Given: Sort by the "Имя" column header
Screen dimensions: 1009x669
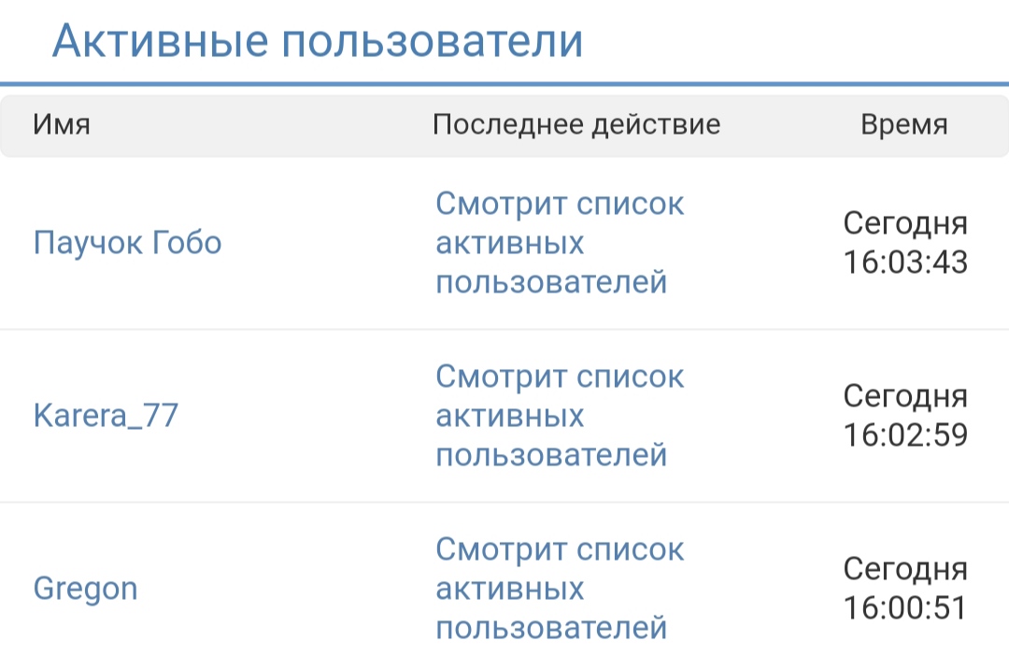Looking at the screenshot, I should point(62,124).
